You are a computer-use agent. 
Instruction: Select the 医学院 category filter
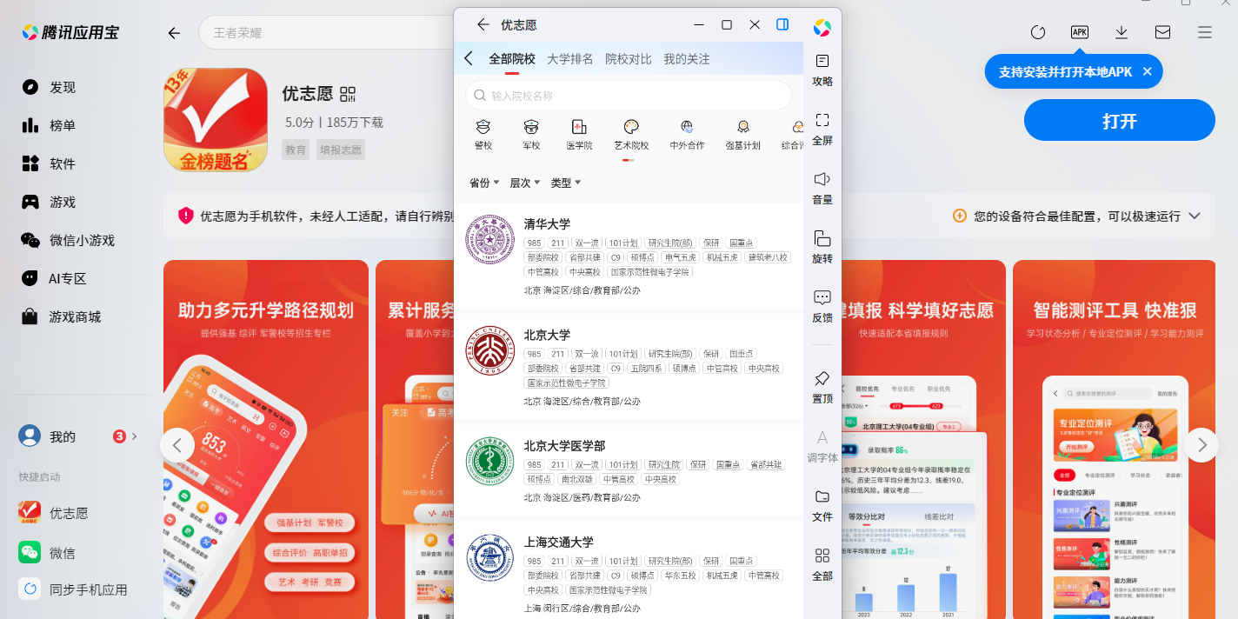coord(579,135)
